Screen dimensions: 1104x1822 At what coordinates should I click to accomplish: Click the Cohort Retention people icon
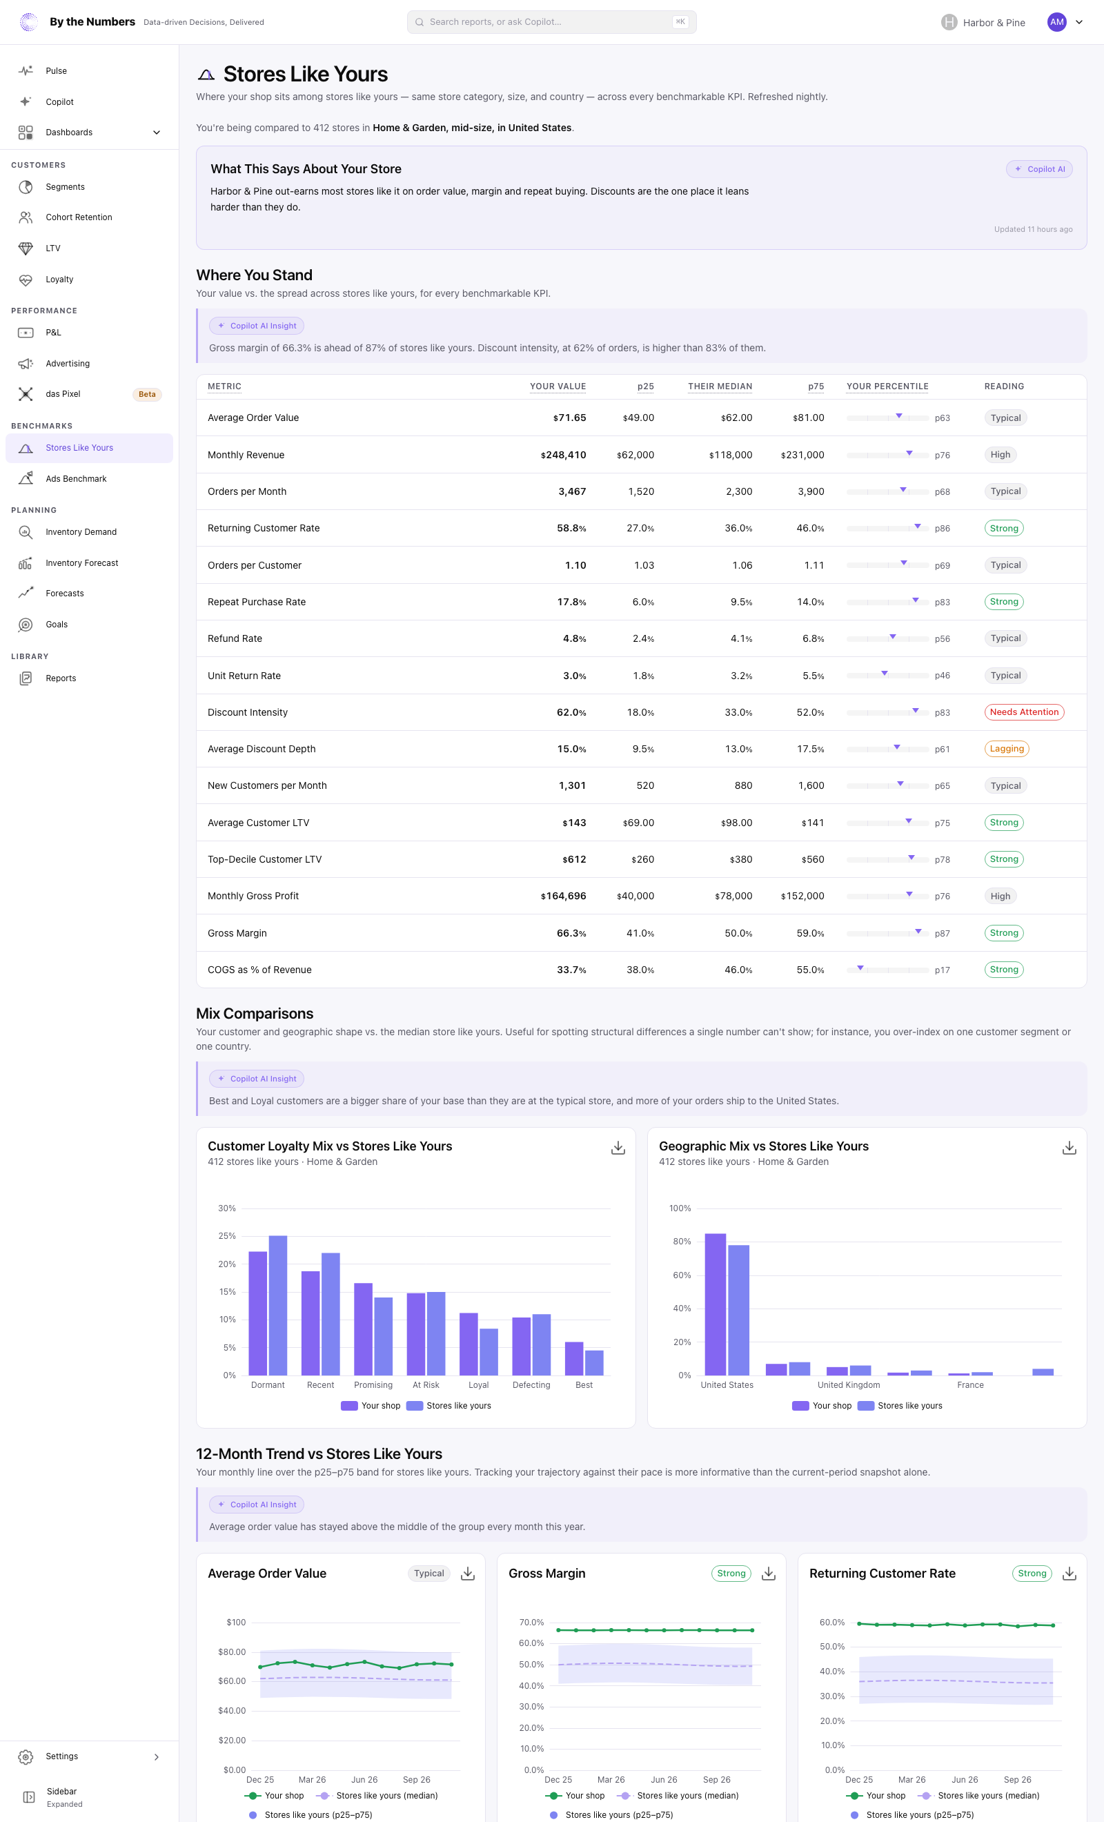click(x=26, y=217)
